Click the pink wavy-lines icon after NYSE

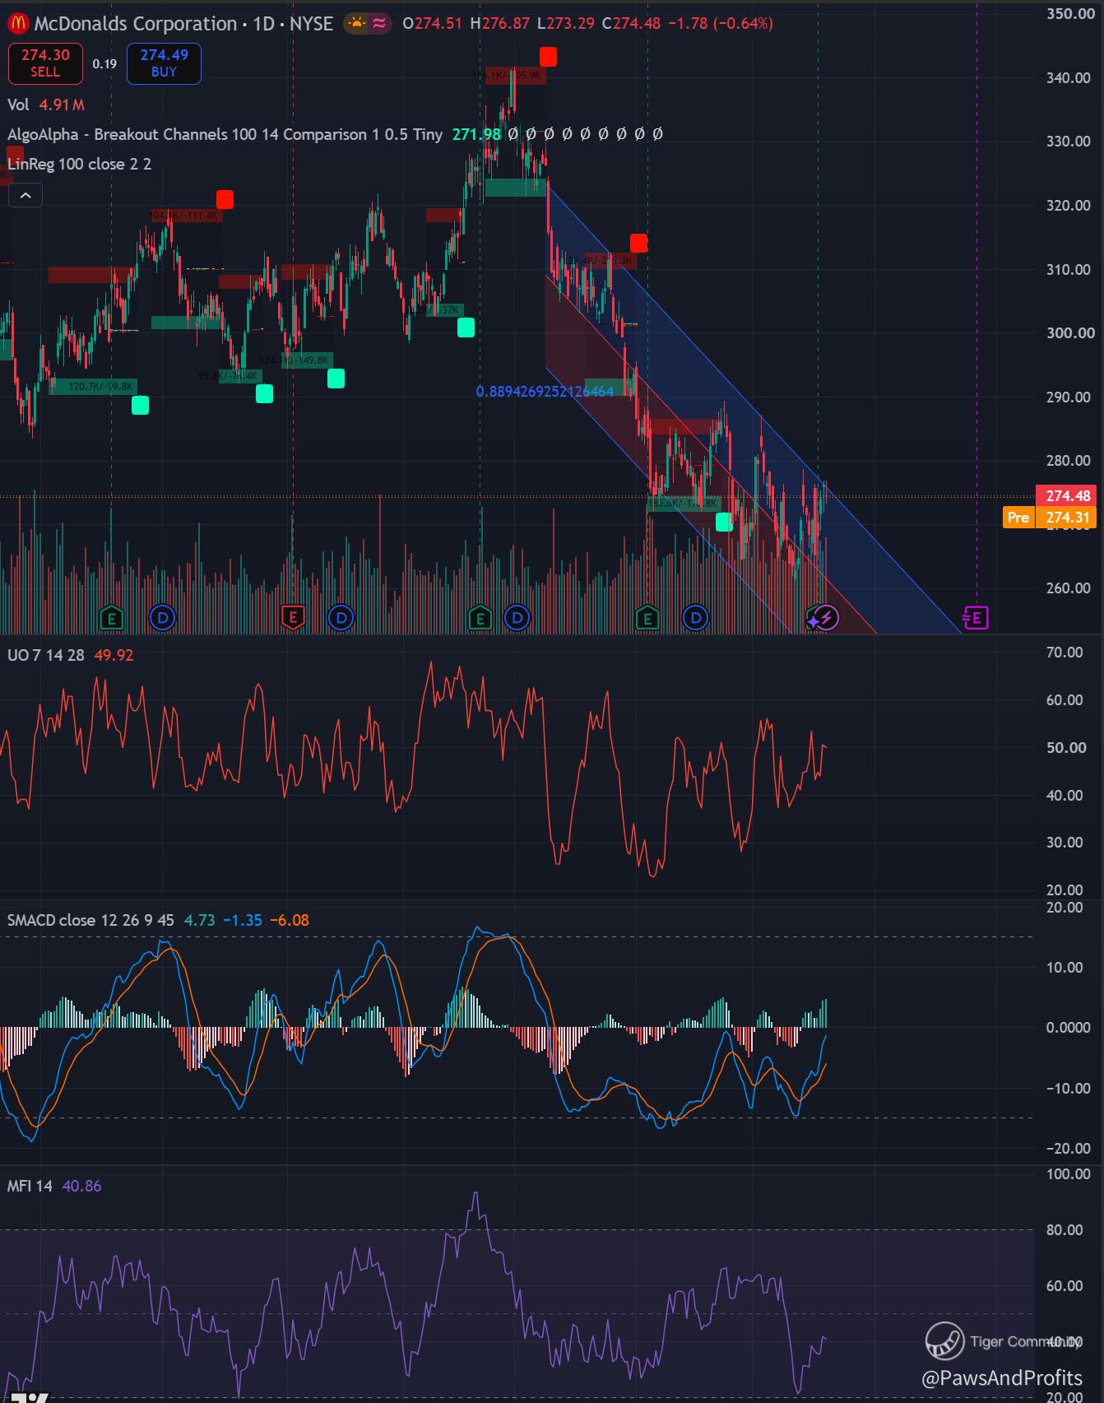coord(379,23)
